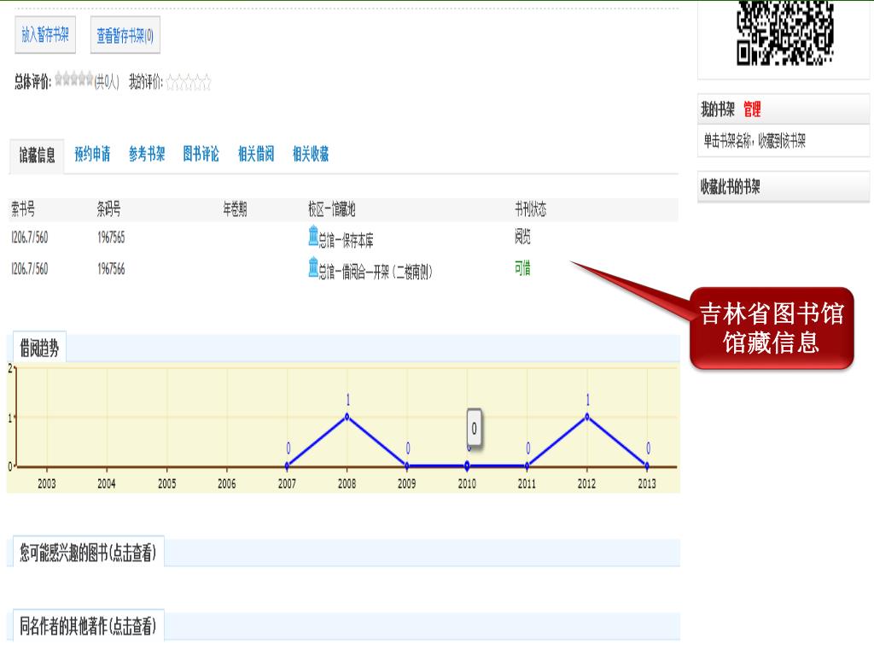Screen dimensions: 874x656
Task: Click the 2011 data point on chart
Action: click(527, 466)
